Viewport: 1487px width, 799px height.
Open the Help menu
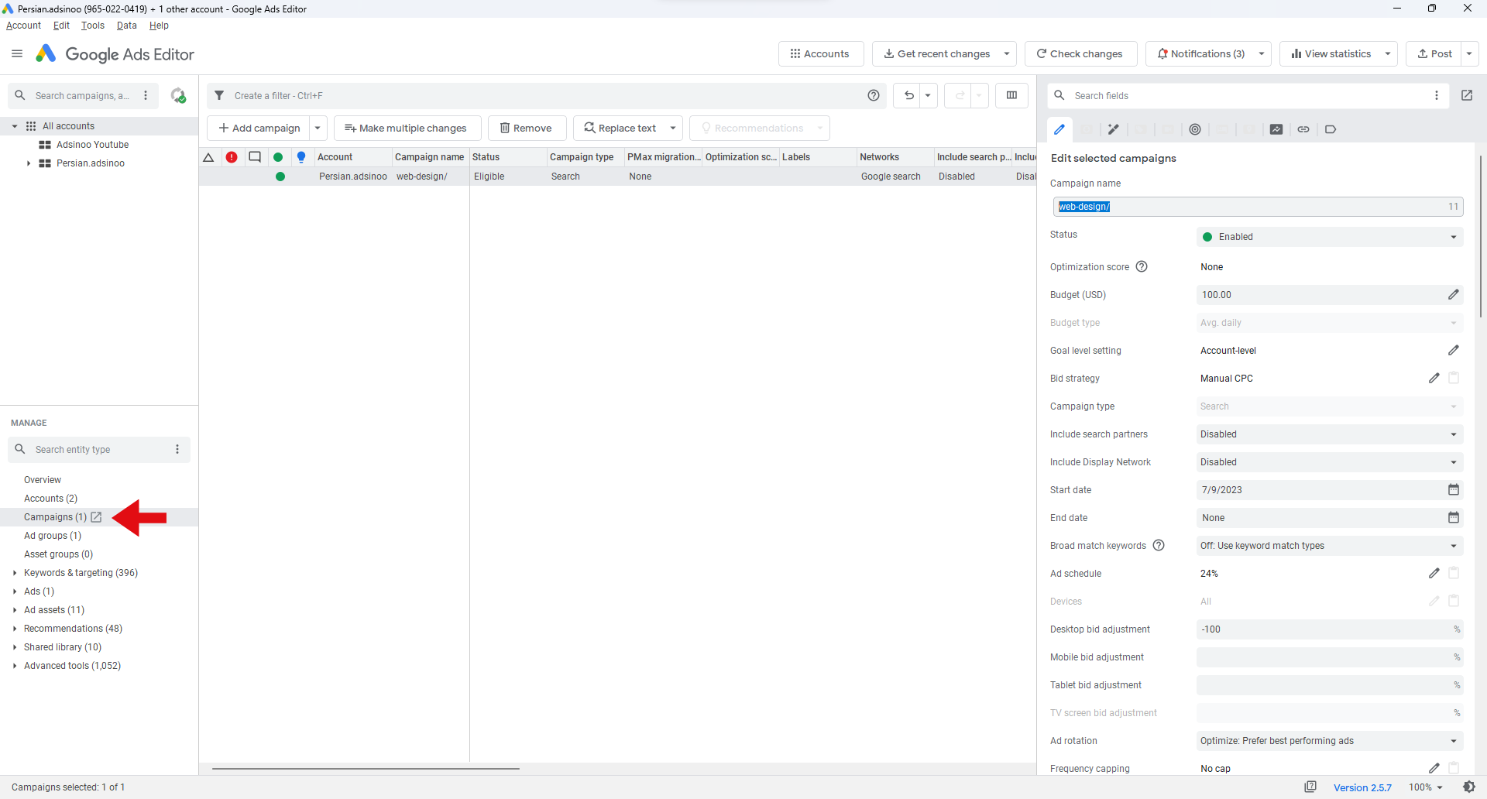(x=159, y=26)
